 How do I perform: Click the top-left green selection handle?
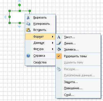tap(9, 11)
